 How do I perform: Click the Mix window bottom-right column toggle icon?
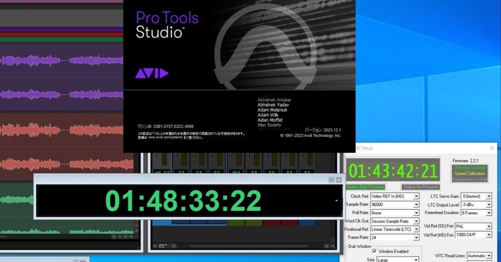point(332,246)
